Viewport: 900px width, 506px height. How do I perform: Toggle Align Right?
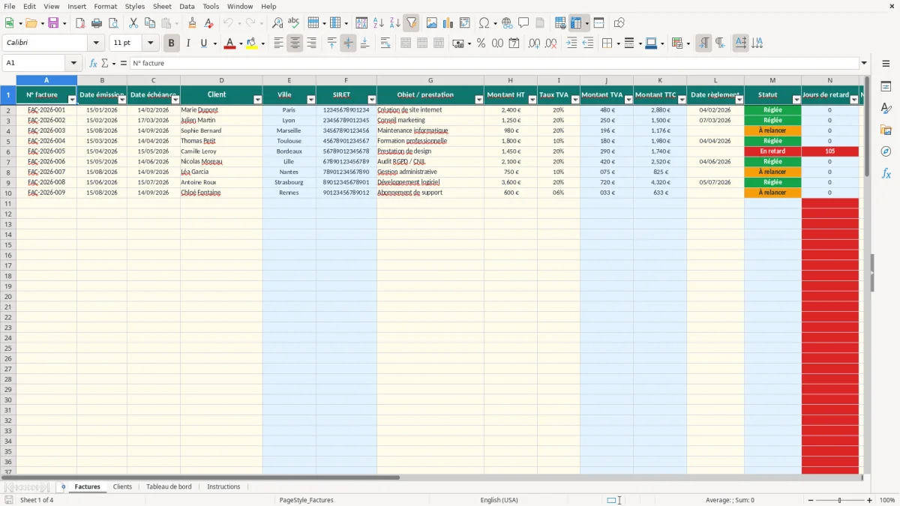(311, 43)
